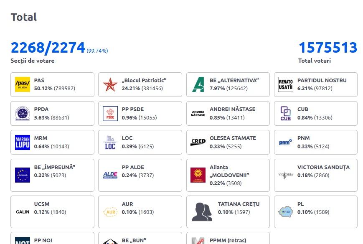Click the pnm blue logo

pos(286,142)
